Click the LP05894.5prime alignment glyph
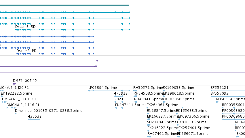 109,91
